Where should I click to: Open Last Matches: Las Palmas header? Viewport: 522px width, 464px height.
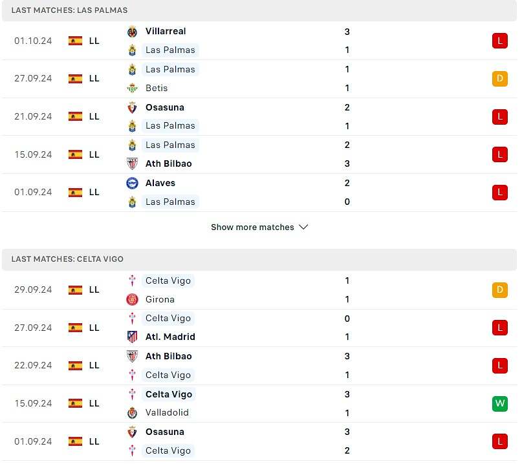click(x=70, y=10)
